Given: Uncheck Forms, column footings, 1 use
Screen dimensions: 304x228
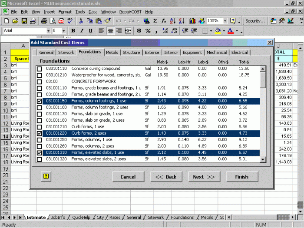Looking at the screenshot, I should [40, 101].
